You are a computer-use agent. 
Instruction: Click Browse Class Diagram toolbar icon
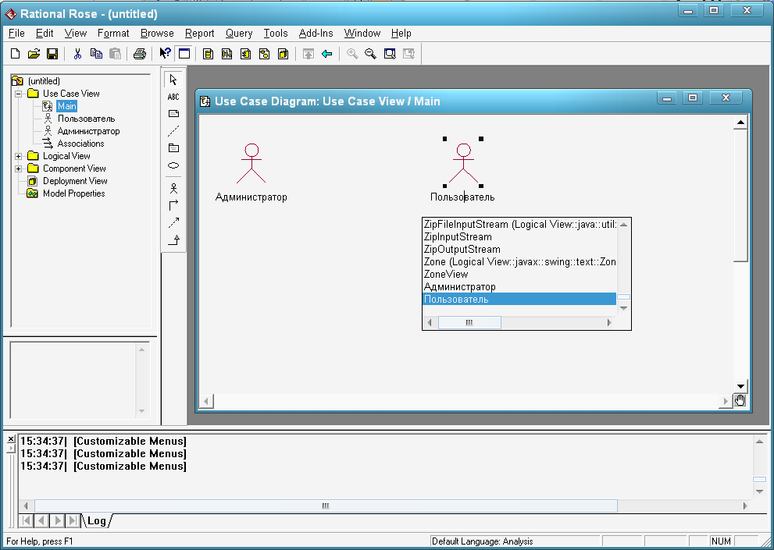tap(208, 54)
